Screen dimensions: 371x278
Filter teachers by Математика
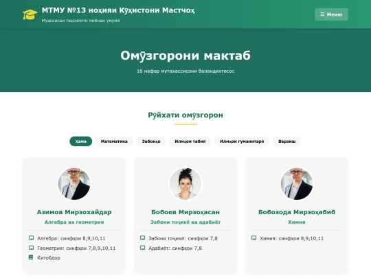click(114, 141)
